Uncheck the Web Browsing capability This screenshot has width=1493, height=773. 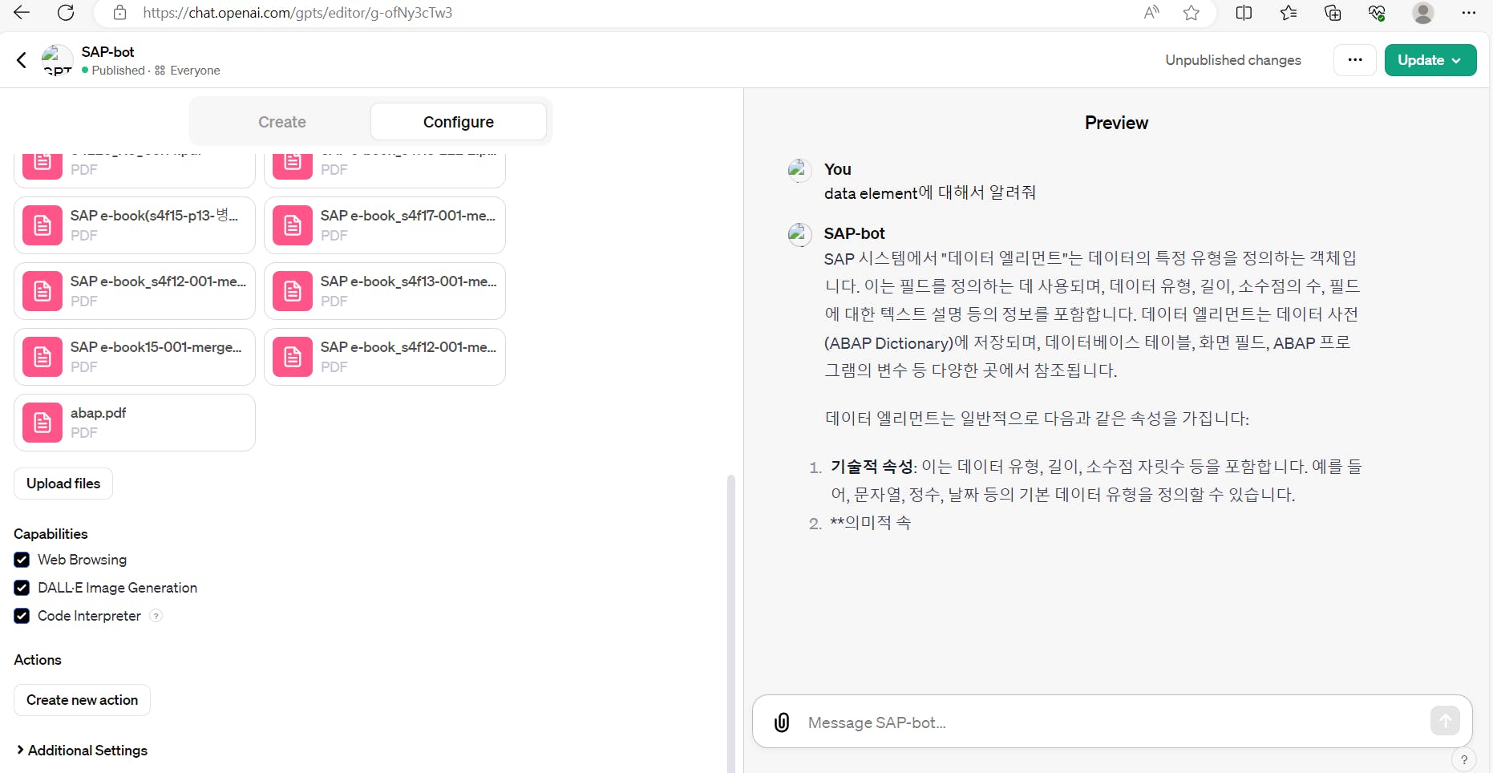click(x=22, y=560)
